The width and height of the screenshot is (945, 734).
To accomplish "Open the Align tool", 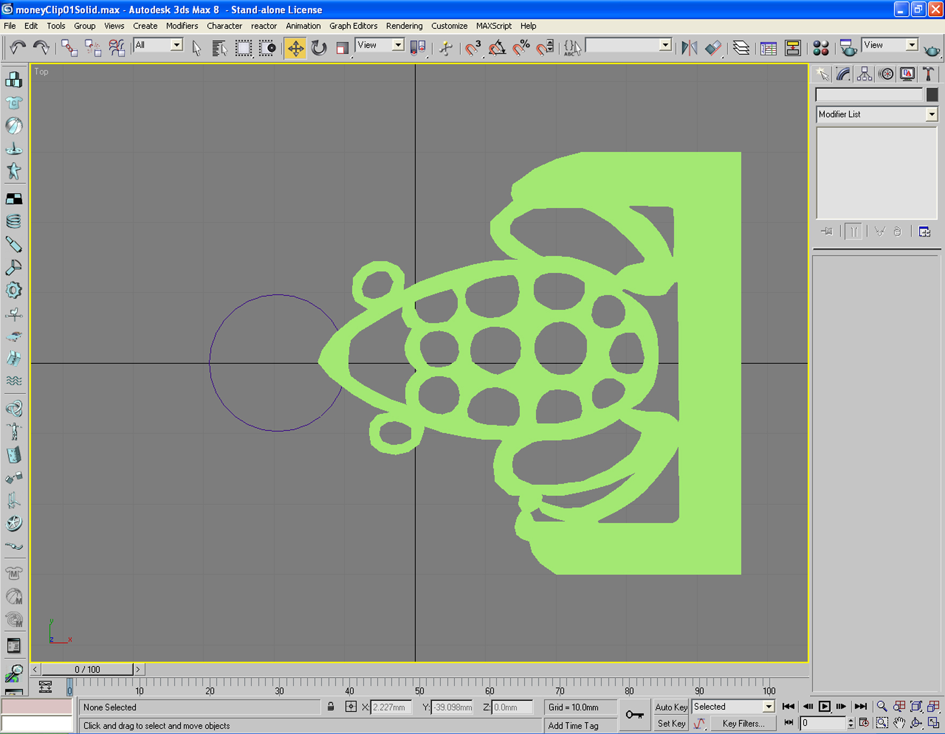I will pyautogui.click(x=713, y=48).
